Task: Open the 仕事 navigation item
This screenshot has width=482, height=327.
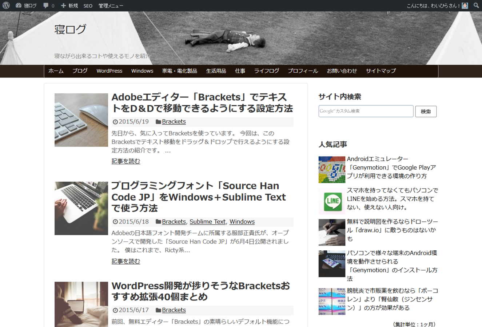Action: 240,71
